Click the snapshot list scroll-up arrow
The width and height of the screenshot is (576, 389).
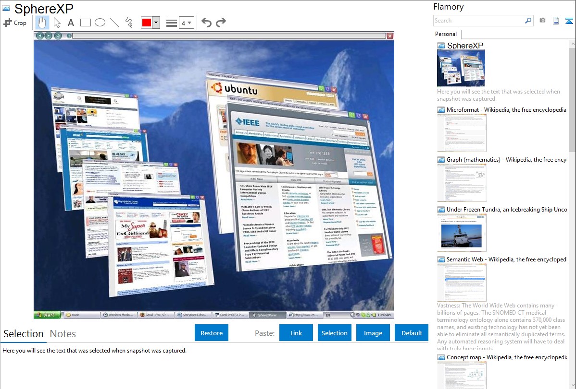(x=572, y=44)
